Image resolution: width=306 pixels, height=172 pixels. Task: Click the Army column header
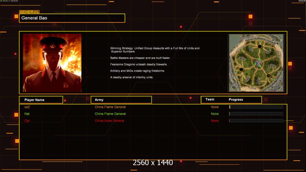[x=121, y=100]
